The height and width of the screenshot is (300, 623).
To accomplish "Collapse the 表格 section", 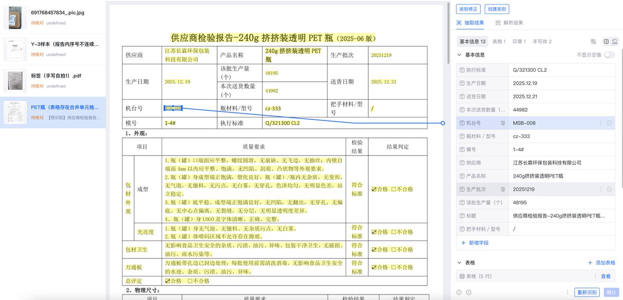I will [x=459, y=263].
